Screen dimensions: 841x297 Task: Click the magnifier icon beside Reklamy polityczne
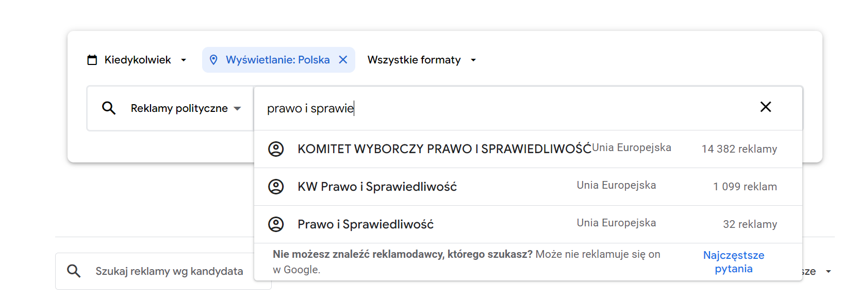[x=109, y=108]
